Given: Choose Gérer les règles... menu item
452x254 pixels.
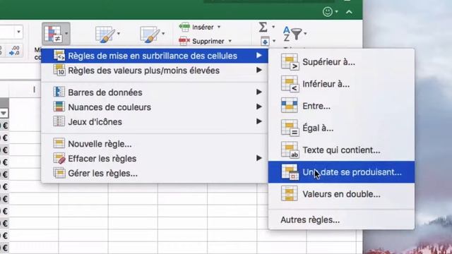Looking at the screenshot, I should coord(155,173).
